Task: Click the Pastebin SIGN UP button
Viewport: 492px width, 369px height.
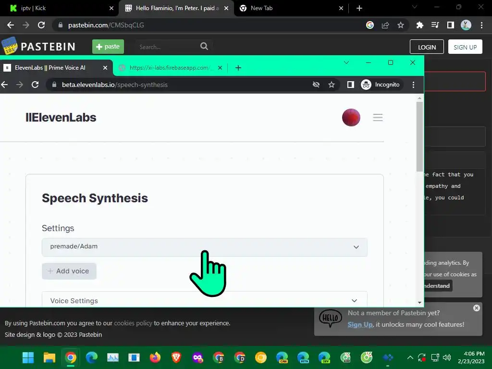Action: point(465,47)
